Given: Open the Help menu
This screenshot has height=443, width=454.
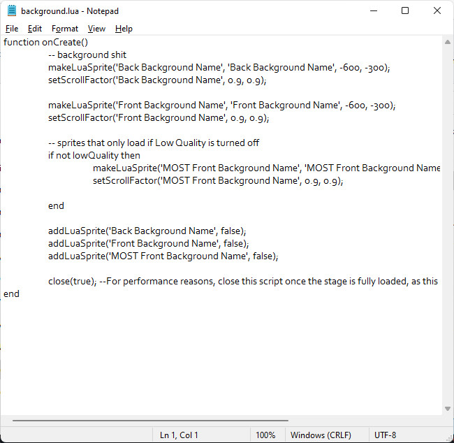Looking at the screenshot, I should click(124, 29).
